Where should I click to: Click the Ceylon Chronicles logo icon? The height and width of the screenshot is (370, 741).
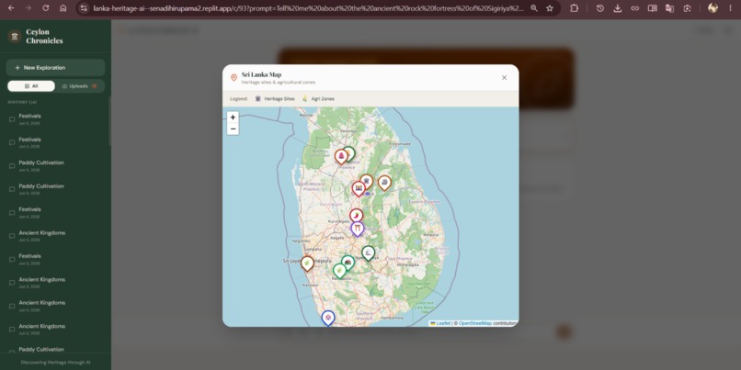click(15, 37)
